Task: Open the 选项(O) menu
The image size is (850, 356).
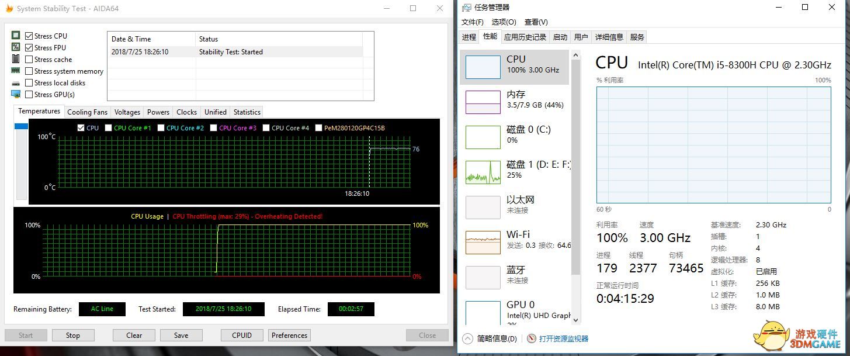Action: pos(504,22)
